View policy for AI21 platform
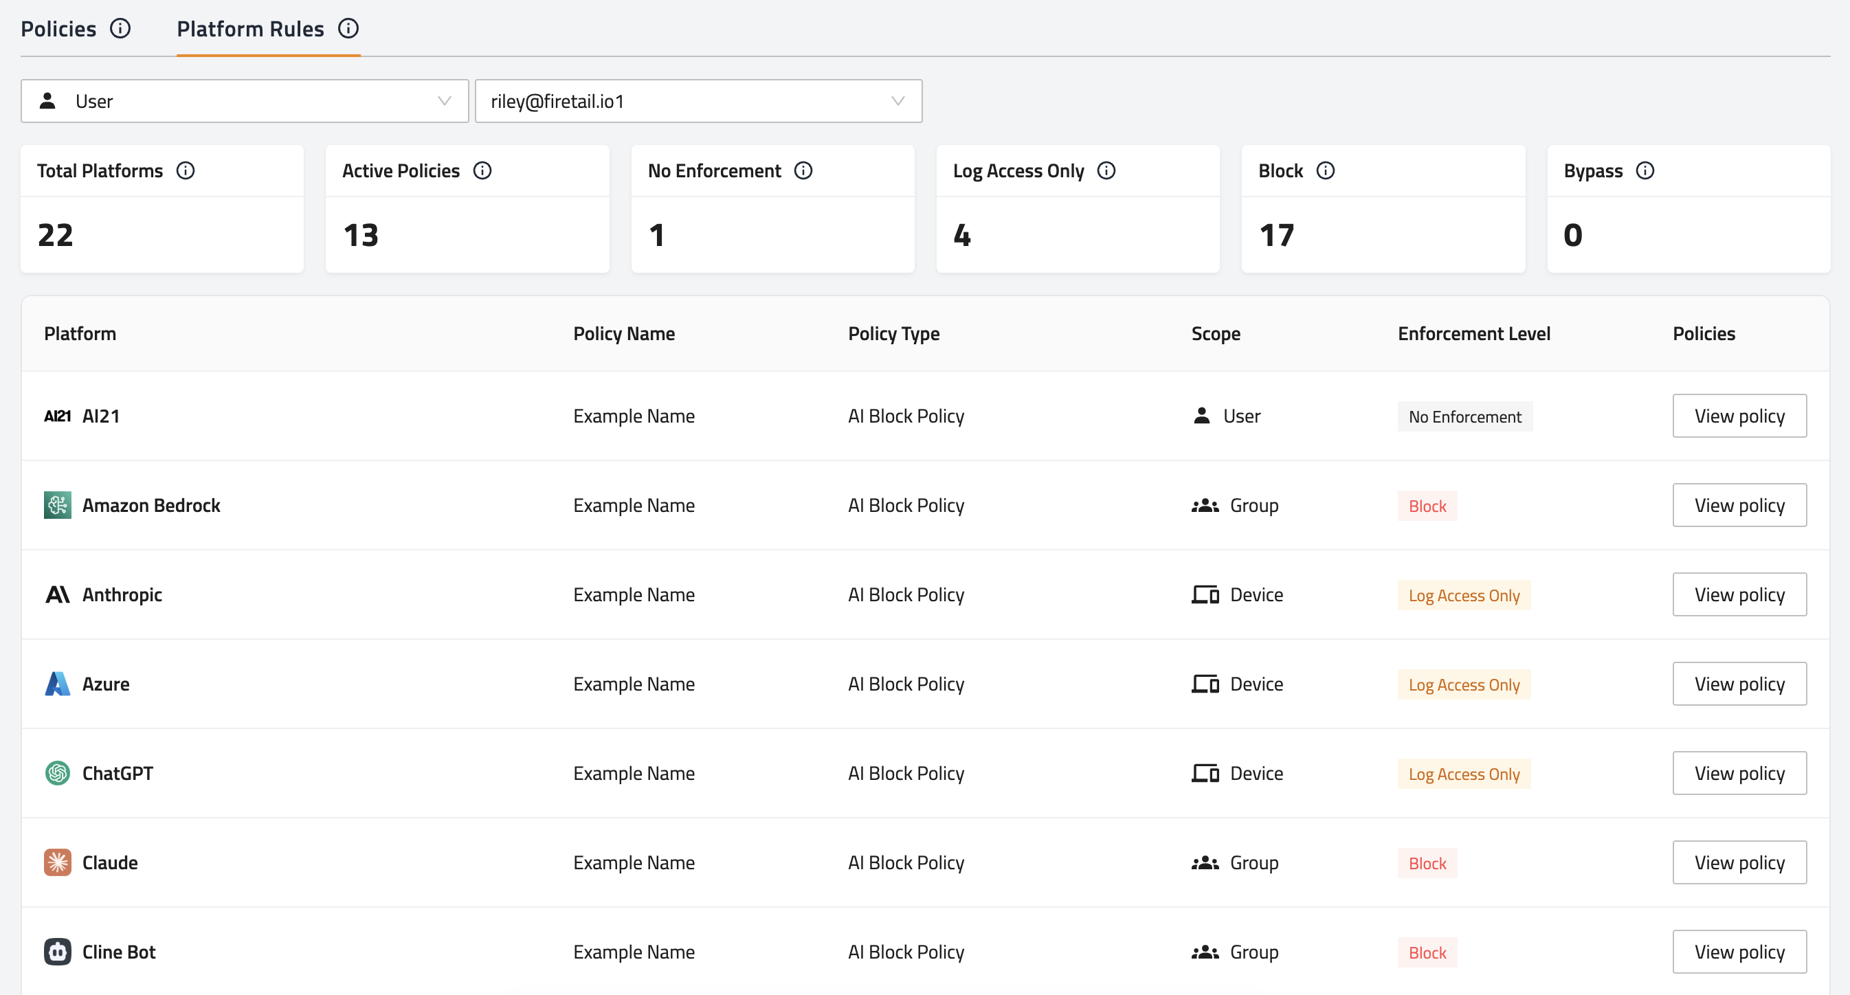The width and height of the screenshot is (1850, 995). pos(1739,416)
